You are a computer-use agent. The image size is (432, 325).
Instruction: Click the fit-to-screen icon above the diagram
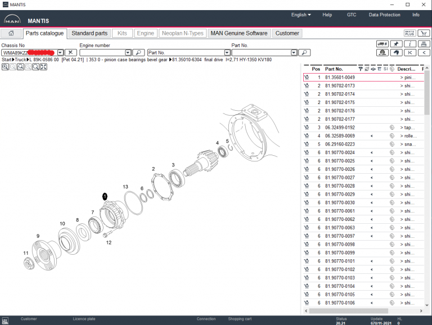(x=43, y=67)
